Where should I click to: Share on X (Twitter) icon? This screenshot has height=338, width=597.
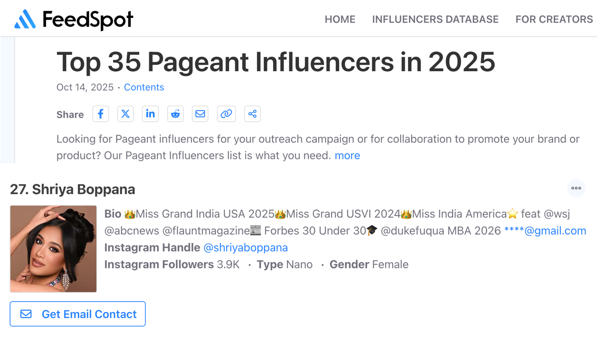125,114
